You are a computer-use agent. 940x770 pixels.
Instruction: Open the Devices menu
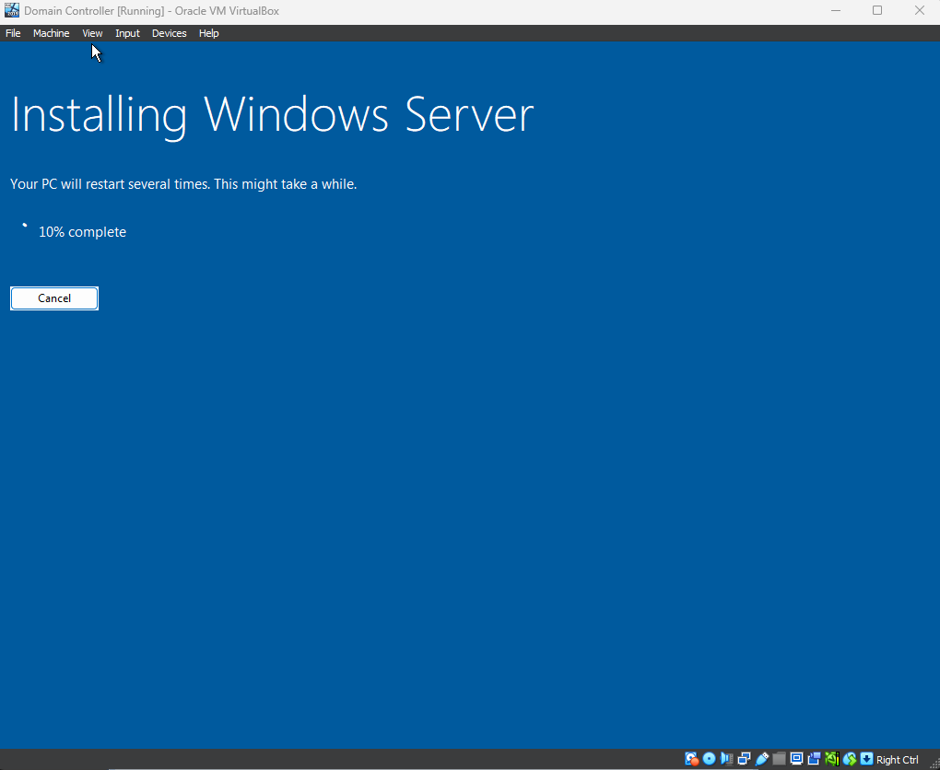click(169, 33)
